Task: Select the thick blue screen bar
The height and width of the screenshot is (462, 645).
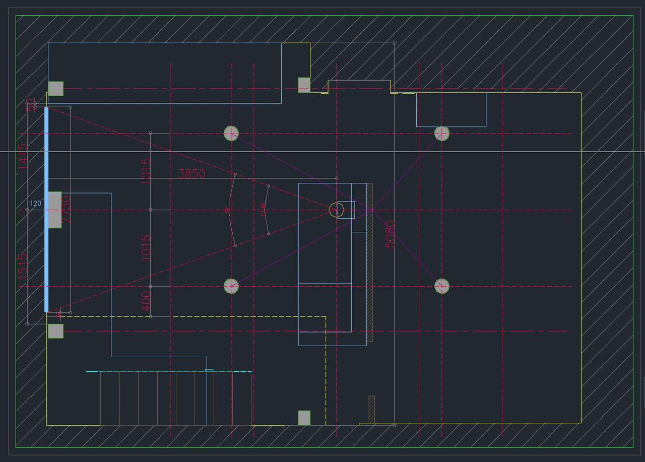Action: [x=46, y=210]
